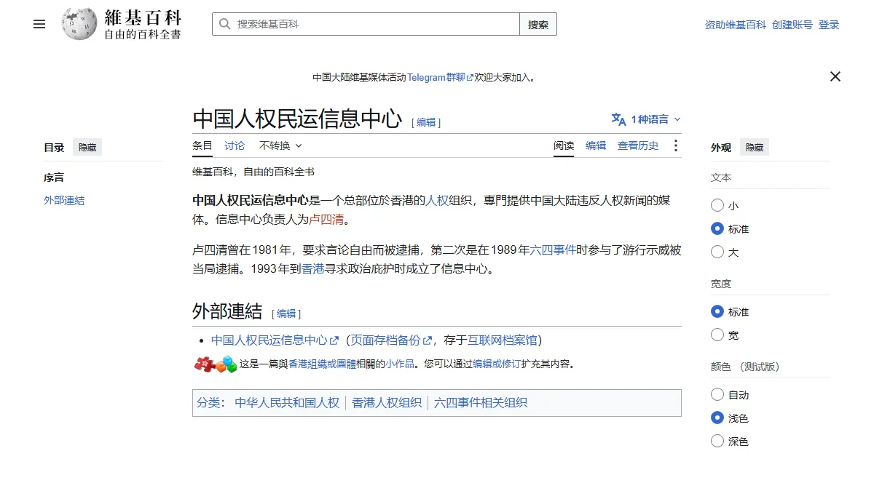Select the 编辑 tab beside 阅读
This screenshot has height=491, width=874.
596,145
